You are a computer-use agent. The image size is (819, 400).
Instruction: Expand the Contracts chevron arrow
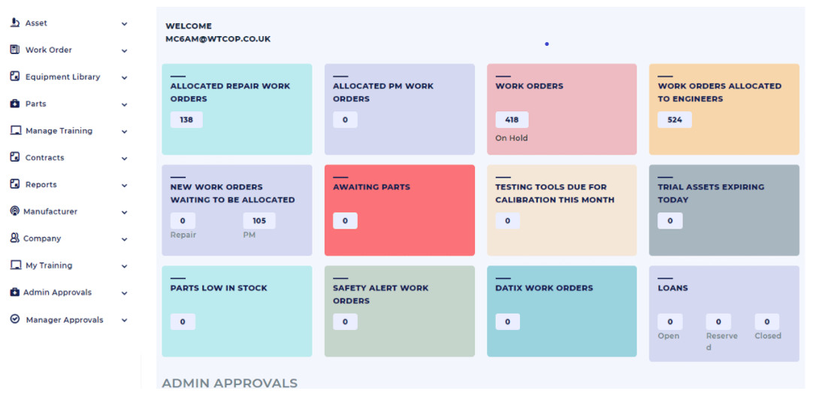pos(124,159)
